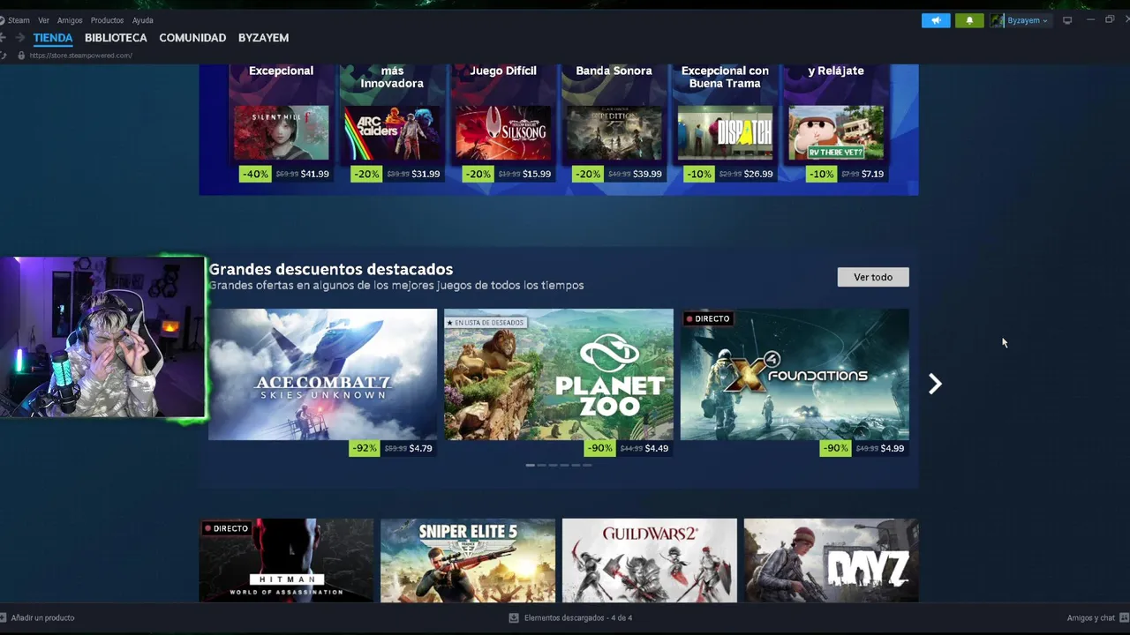Viewport: 1130px width, 635px height.
Task: Select the last carousel page dot
Action: tap(587, 465)
